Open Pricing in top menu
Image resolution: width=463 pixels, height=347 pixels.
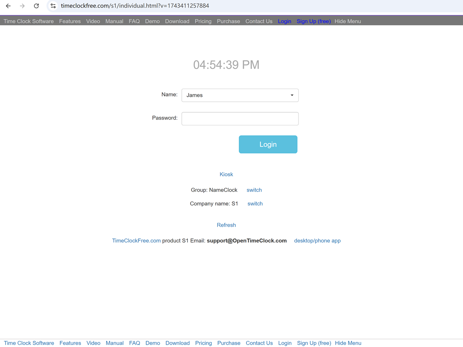click(x=203, y=21)
